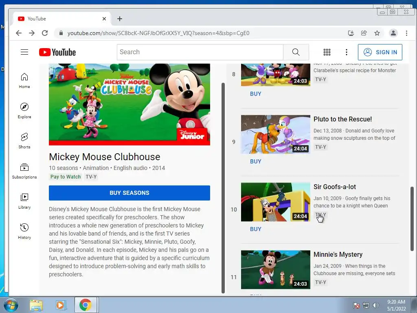The height and width of the screenshot is (313, 417).
Task: Open YouTube settings three-dot menu
Action: click(x=346, y=52)
